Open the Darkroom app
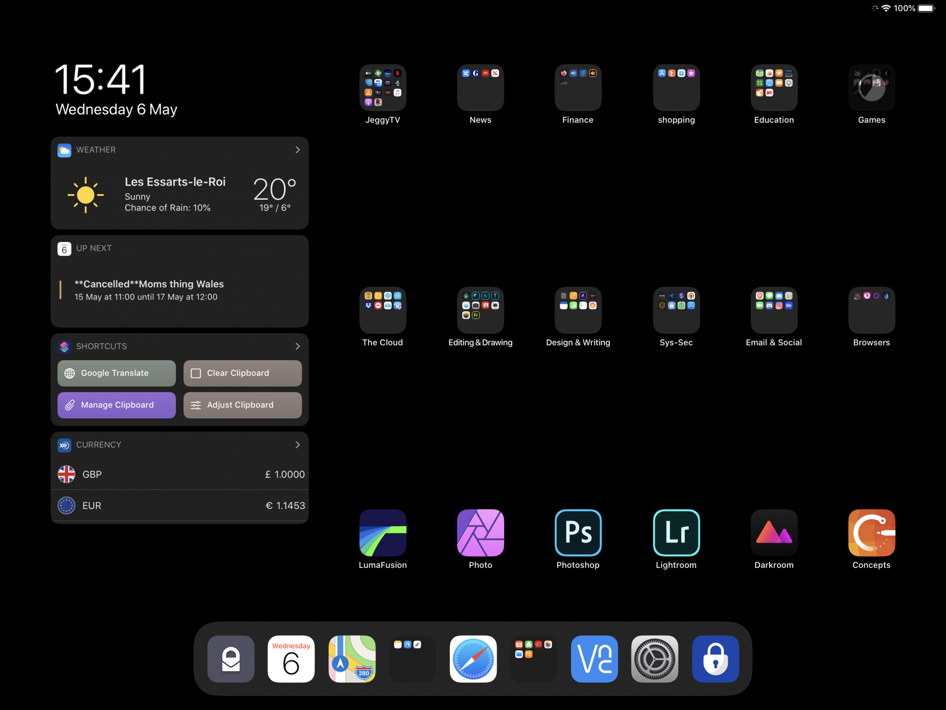This screenshot has width=946, height=710. (x=774, y=532)
